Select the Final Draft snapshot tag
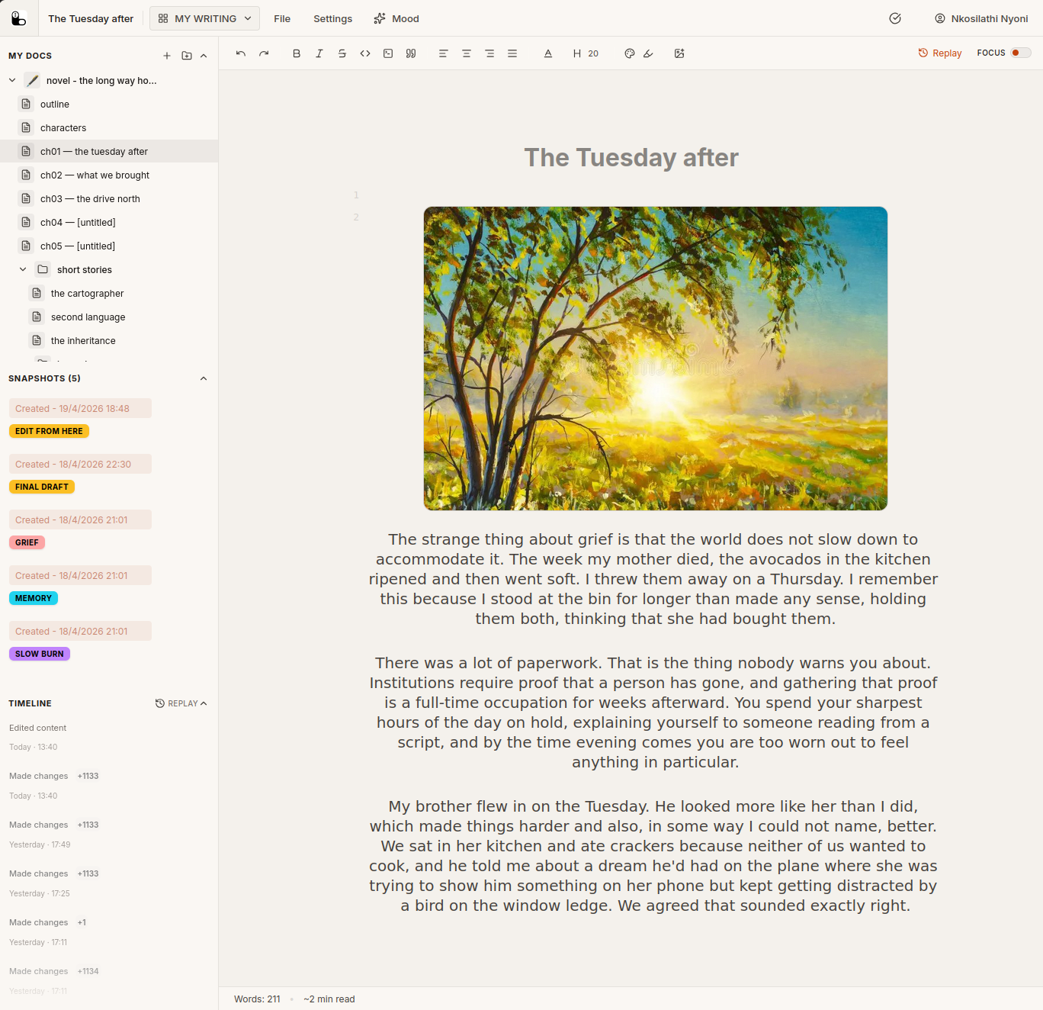 coord(42,487)
